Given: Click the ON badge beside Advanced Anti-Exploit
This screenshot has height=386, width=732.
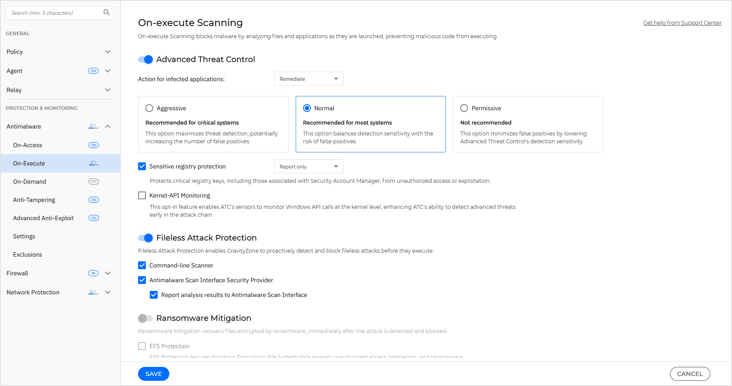Looking at the screenshot, I should click(x=94, y=218).
